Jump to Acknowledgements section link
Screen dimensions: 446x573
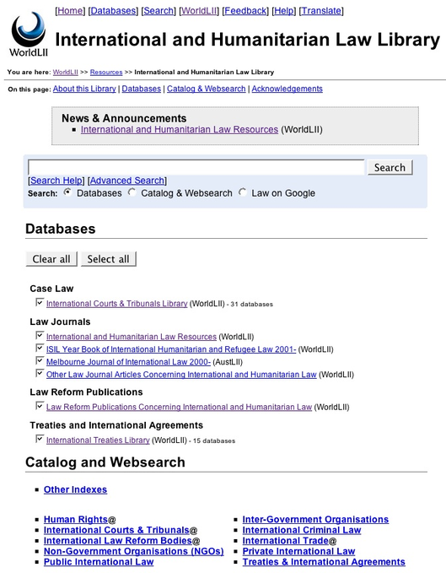[x=287, y=89]
